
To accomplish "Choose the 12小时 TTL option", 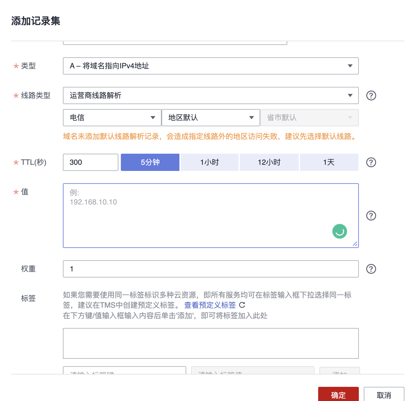I will [x=269, y=162].
